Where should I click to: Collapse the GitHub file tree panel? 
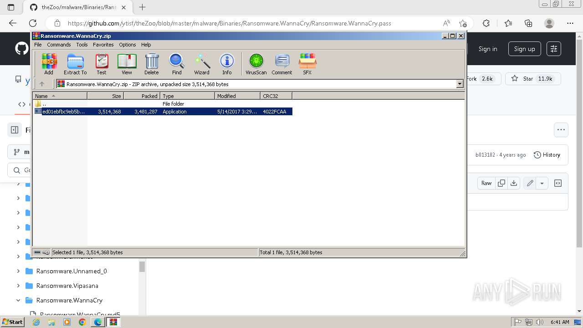pyautogui.click(x=15, y=130)
